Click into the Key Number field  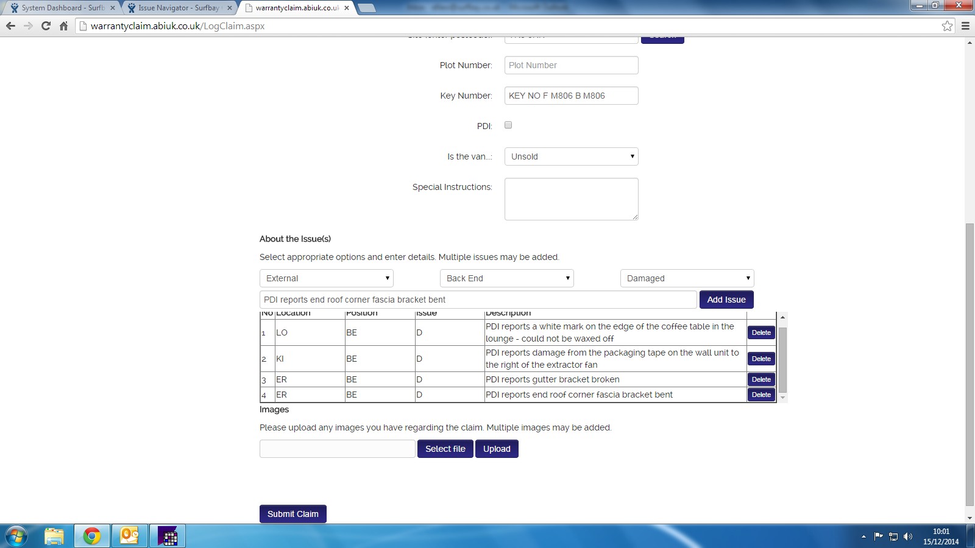(572, 96)
